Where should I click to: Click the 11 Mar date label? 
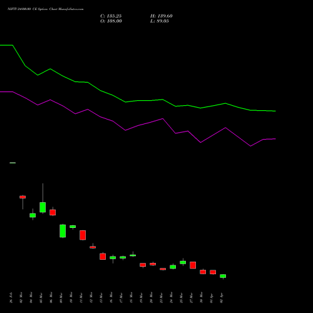click(81, 297)
